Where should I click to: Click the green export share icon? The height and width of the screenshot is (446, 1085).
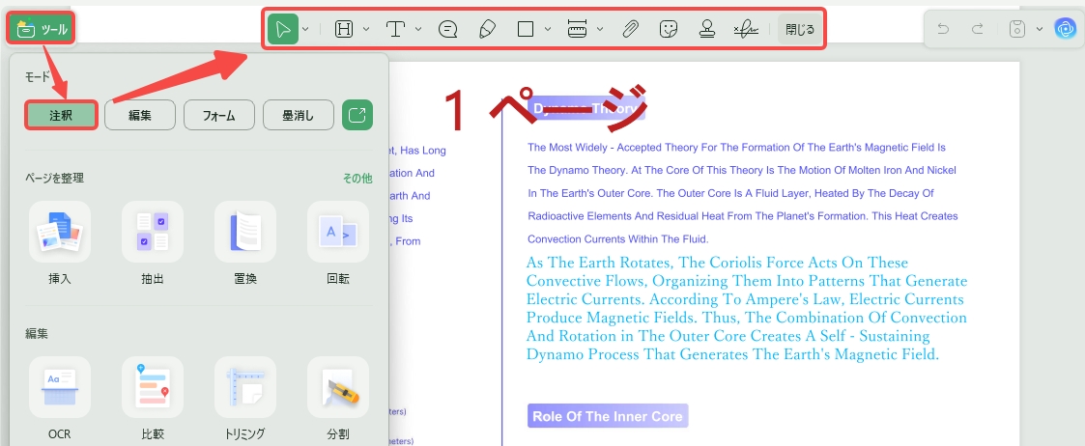pos(357,115)
